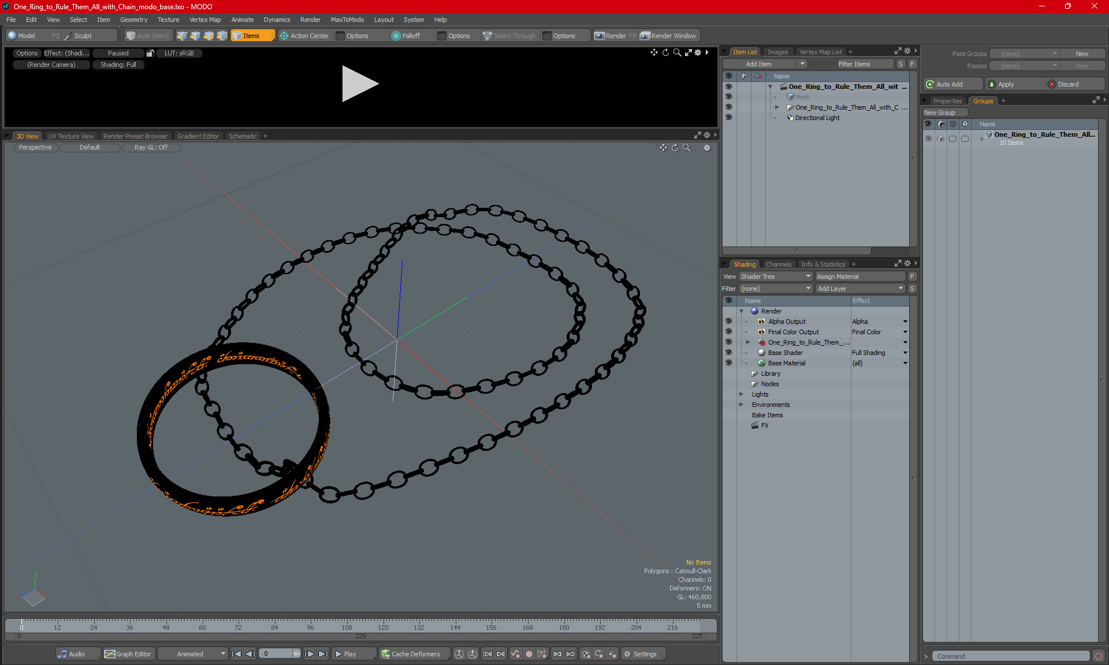This screenshot has width=1109, height=665.
Task: Toggle Base Material visibility eye
Action: click(728, 363)
